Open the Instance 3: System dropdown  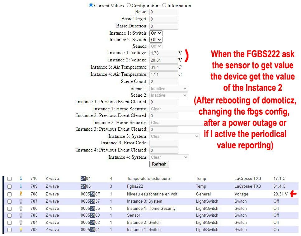tap(175, 136)
